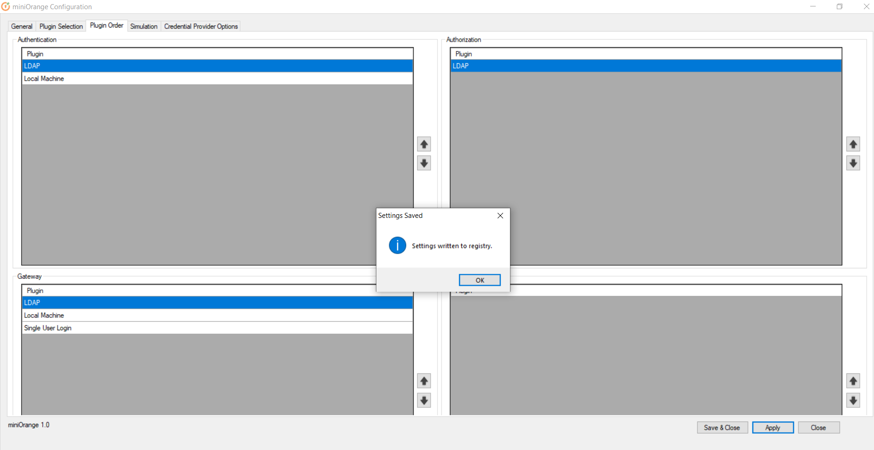Click the blue information icon in dialog
The height and width of the screenshot is (450, 874).
397,245
